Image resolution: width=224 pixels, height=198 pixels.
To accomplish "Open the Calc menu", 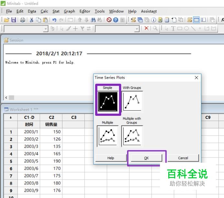I will pyautogui.click(x=44, y=11).
